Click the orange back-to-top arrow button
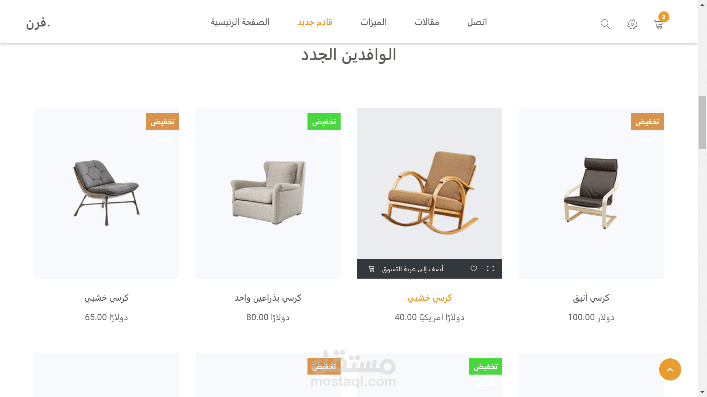Image resolution: width=707 pixels, height=397 pixels. tap(670, 369)
